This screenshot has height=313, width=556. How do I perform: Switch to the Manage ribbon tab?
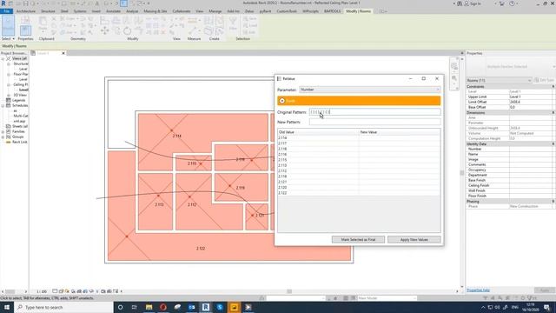215,11
